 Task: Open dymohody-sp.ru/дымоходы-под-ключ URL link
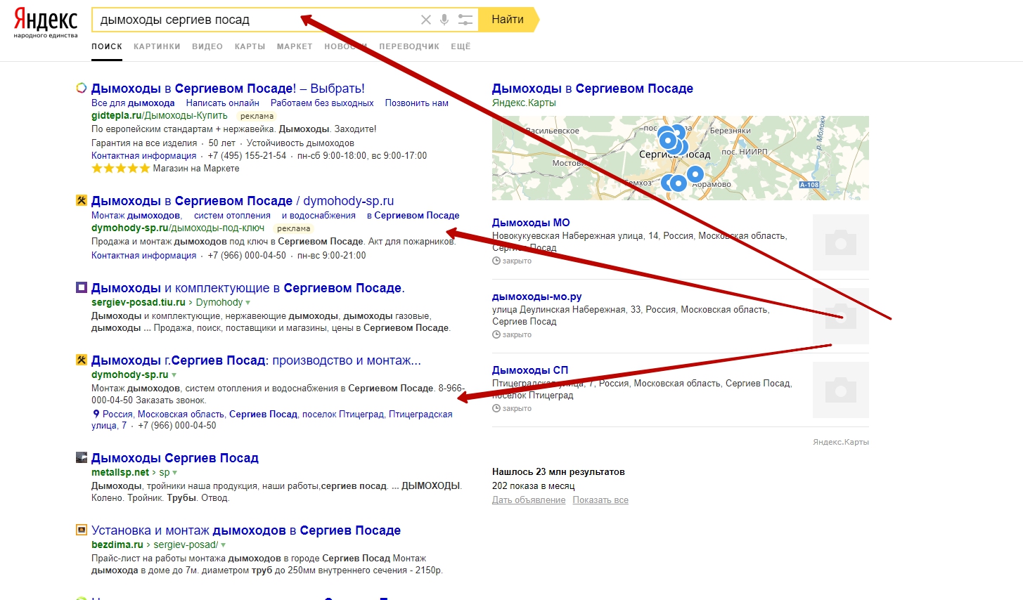[x=178, y=228]
